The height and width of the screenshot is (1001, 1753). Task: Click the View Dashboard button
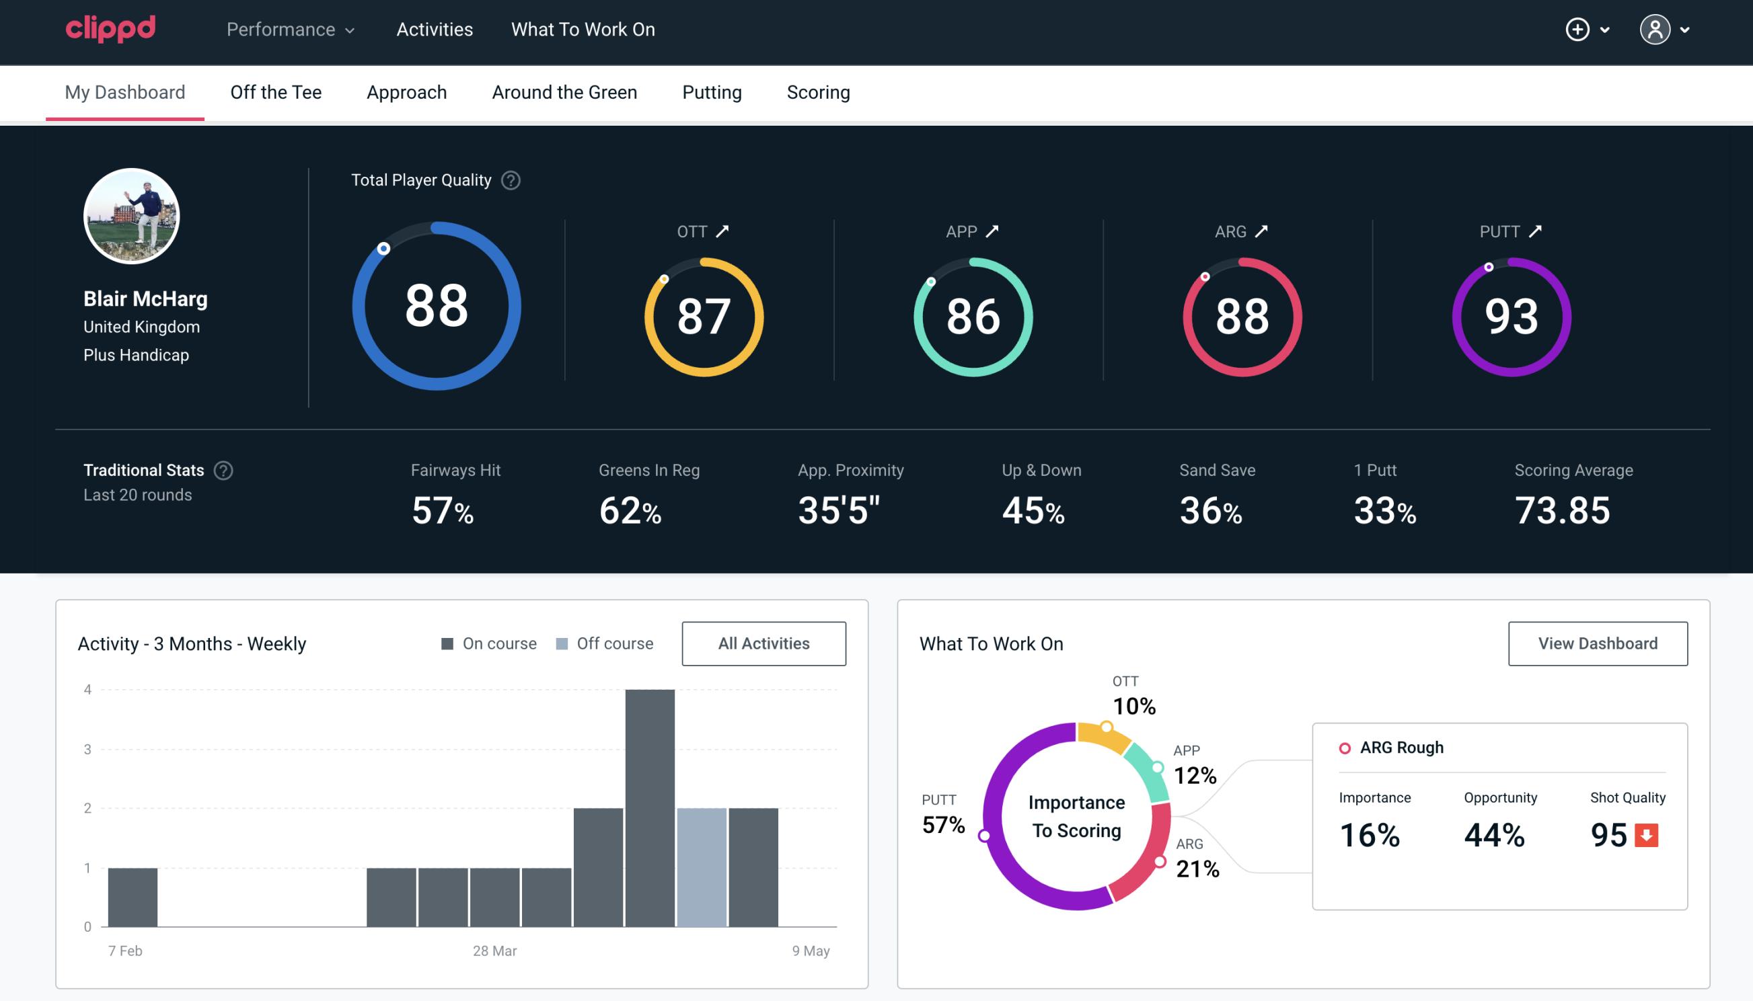coord(1598,643)
